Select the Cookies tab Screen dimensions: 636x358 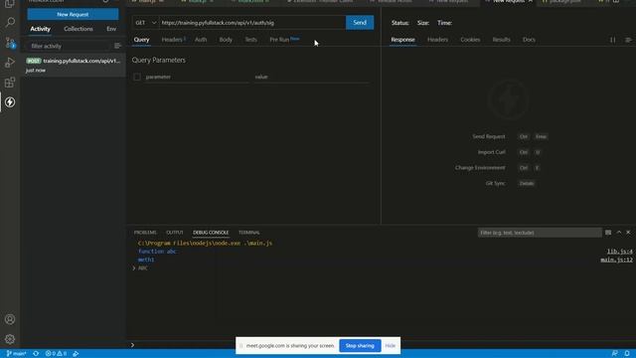[x=470, y=40]
